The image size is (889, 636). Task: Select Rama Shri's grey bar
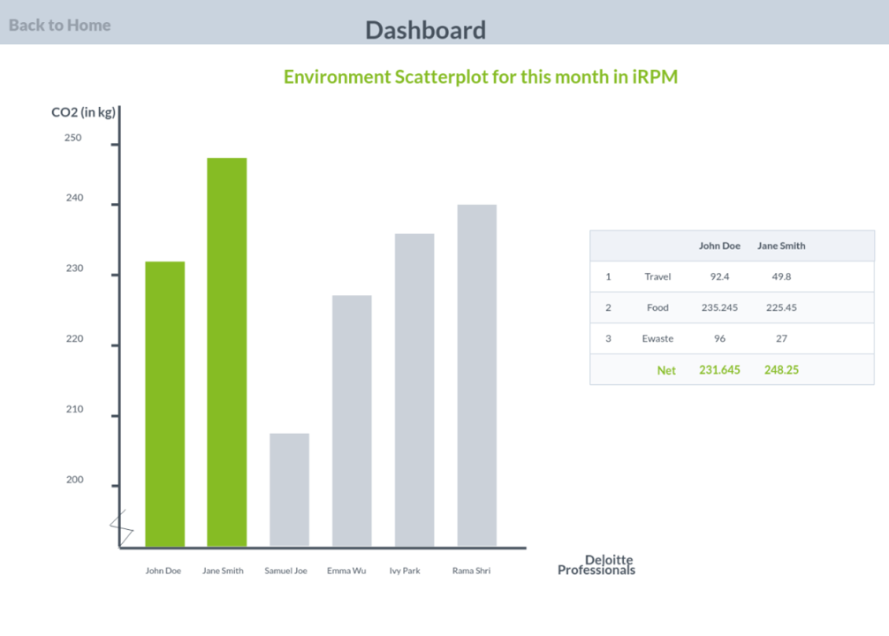pos(477,375)
